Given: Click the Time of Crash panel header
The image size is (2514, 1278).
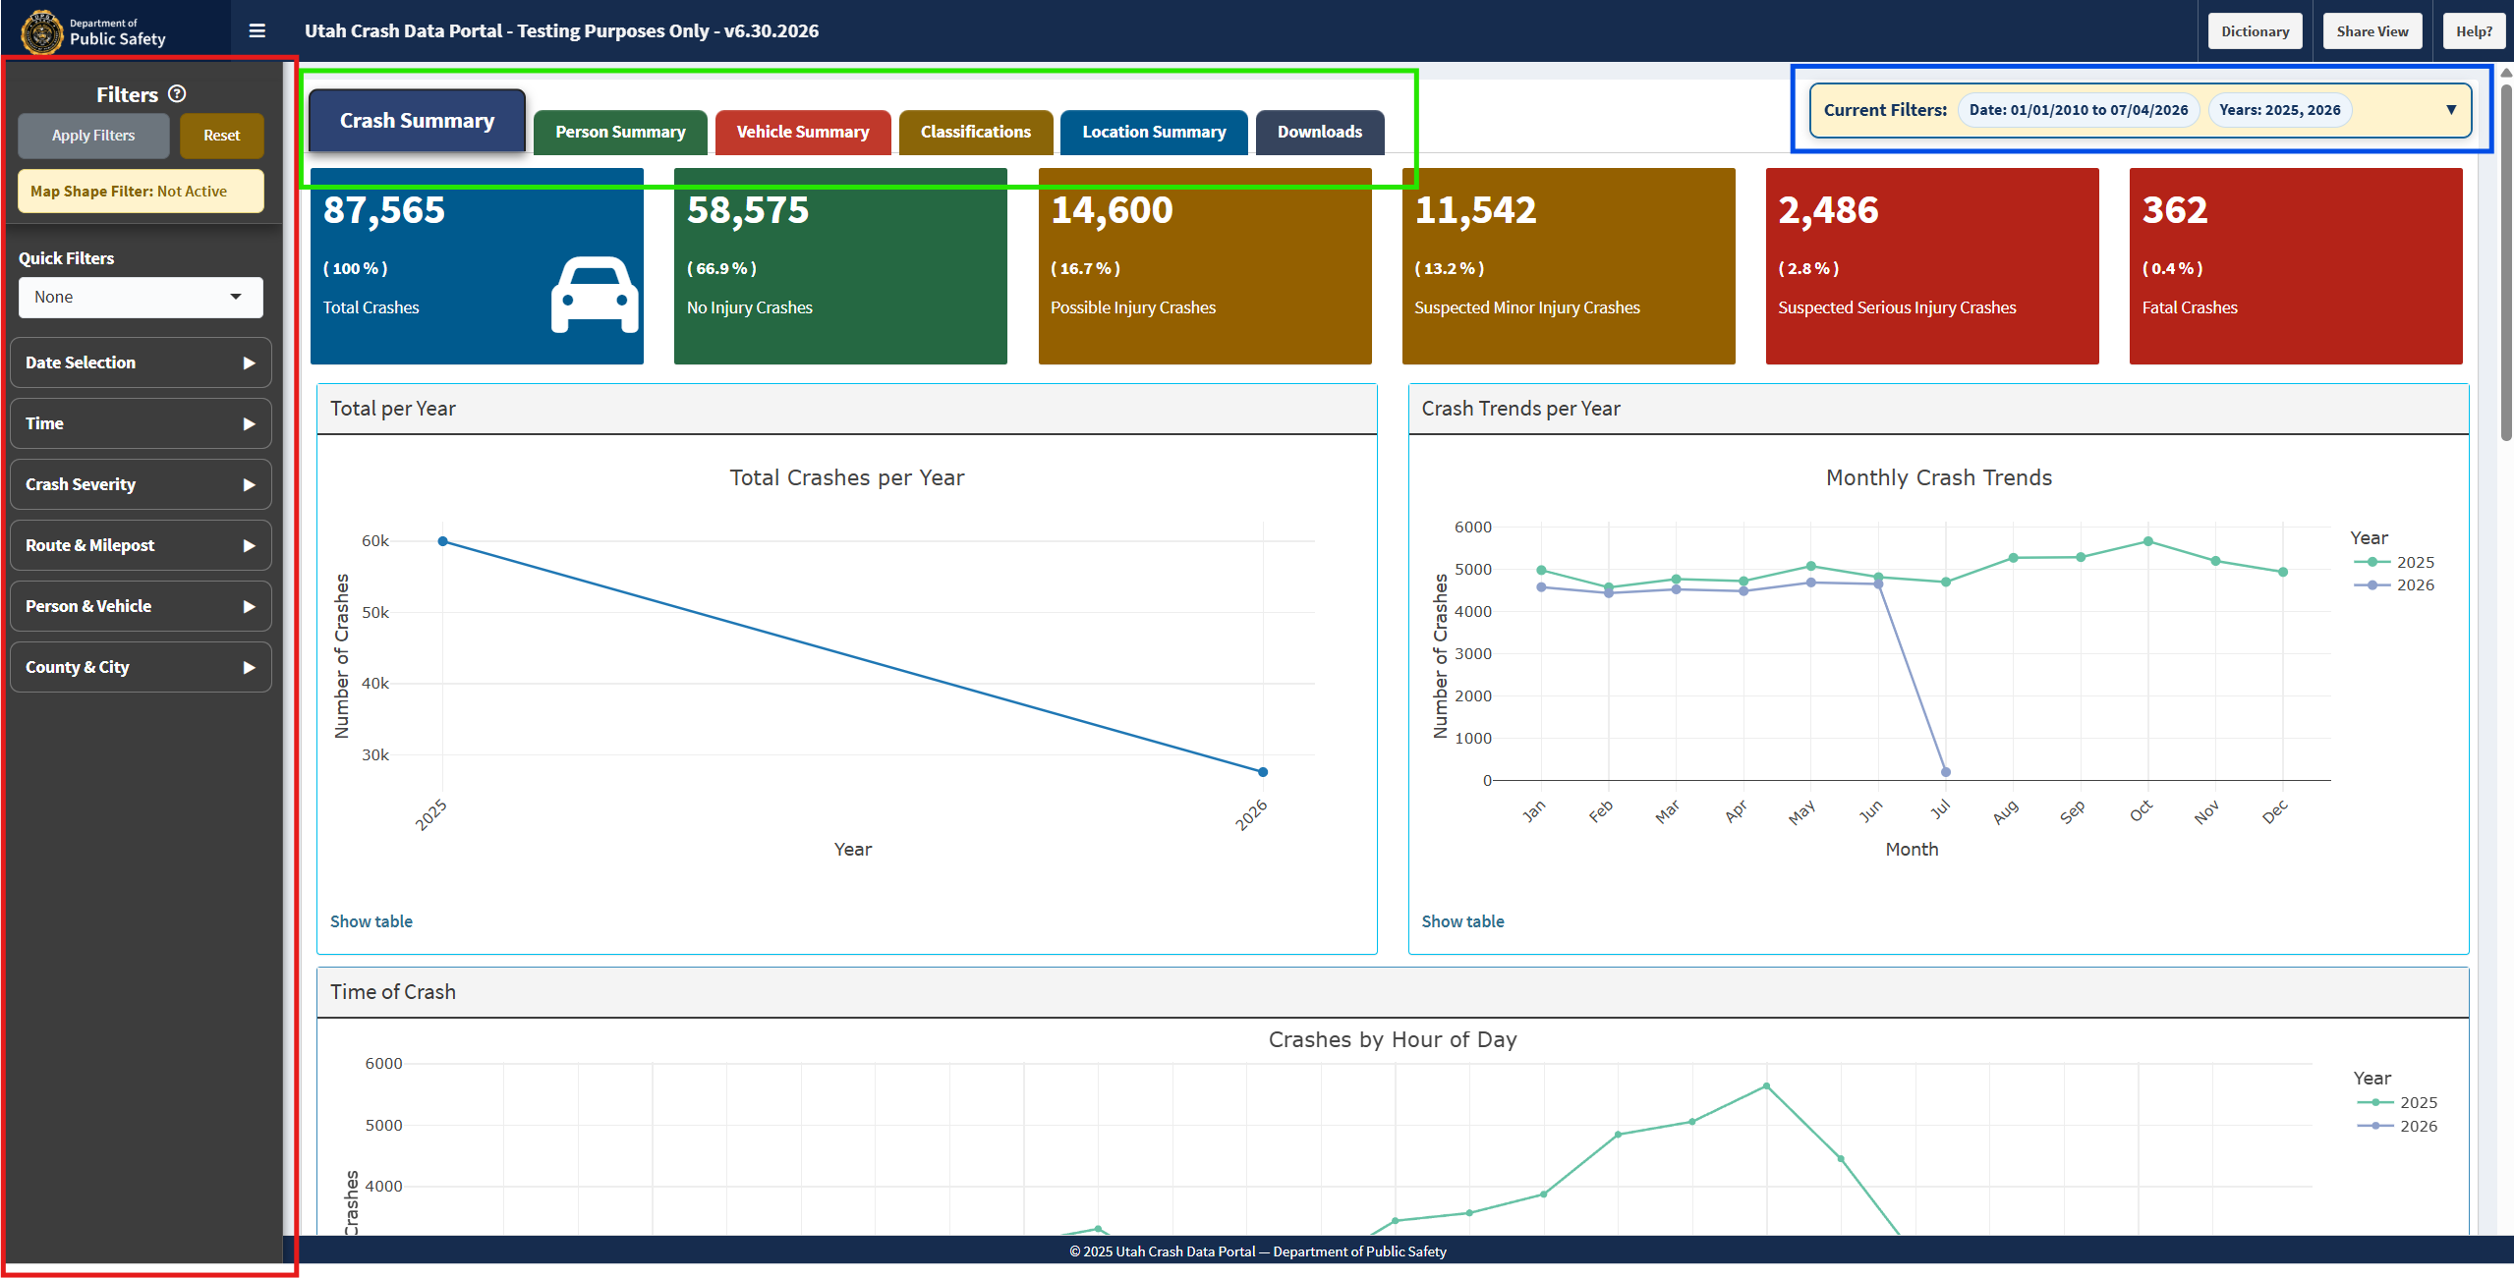Looking at the screenshot, I should [1393, 992].
